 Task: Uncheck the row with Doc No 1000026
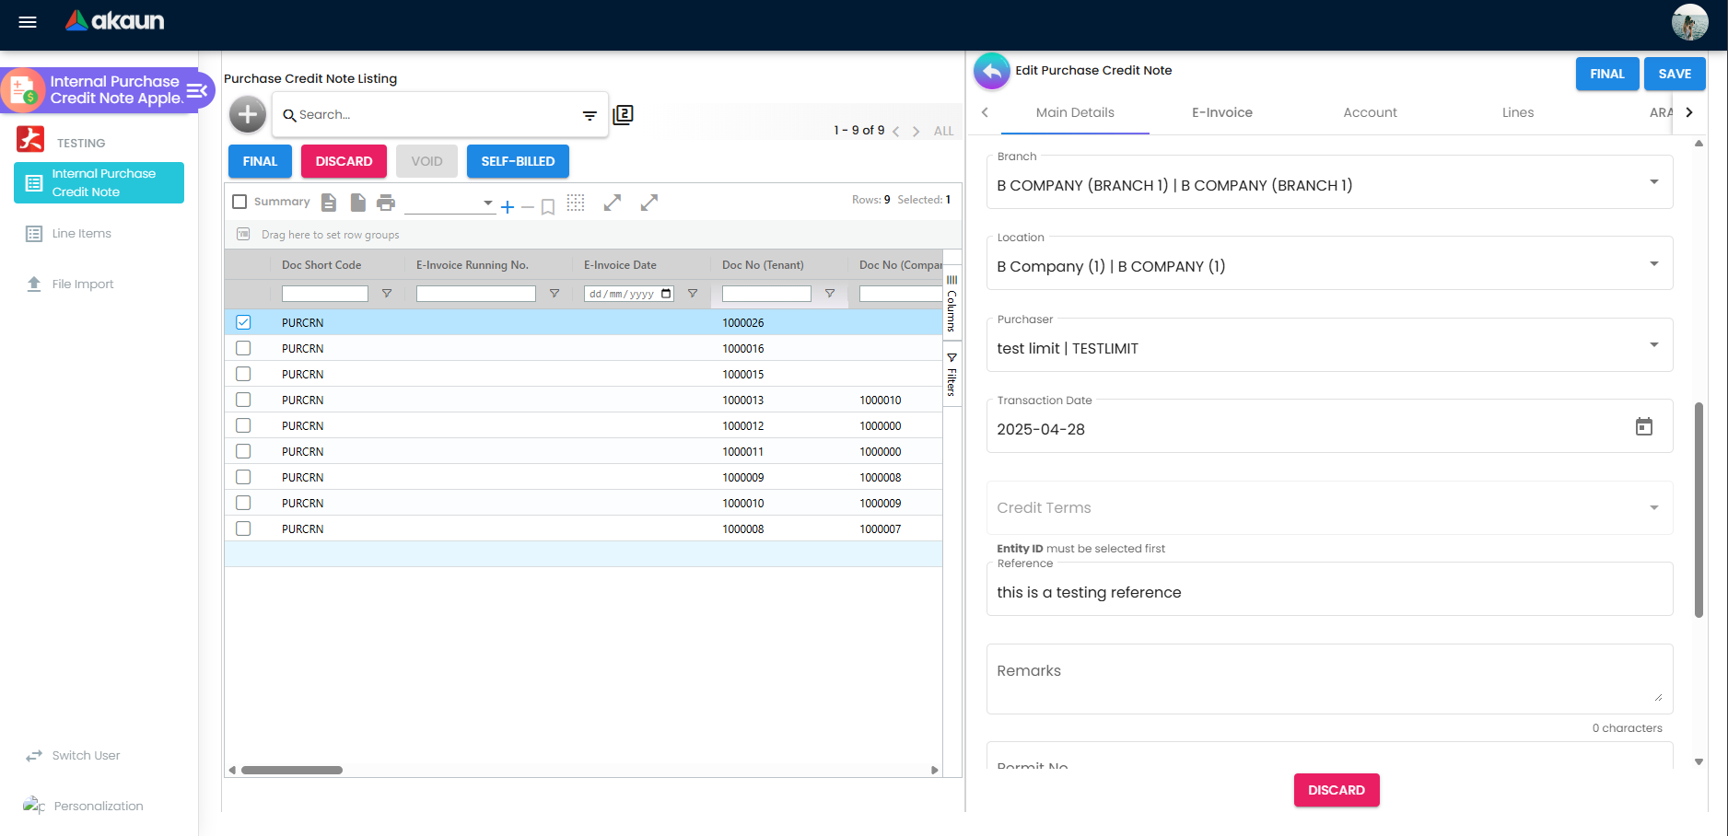point(243,322)
